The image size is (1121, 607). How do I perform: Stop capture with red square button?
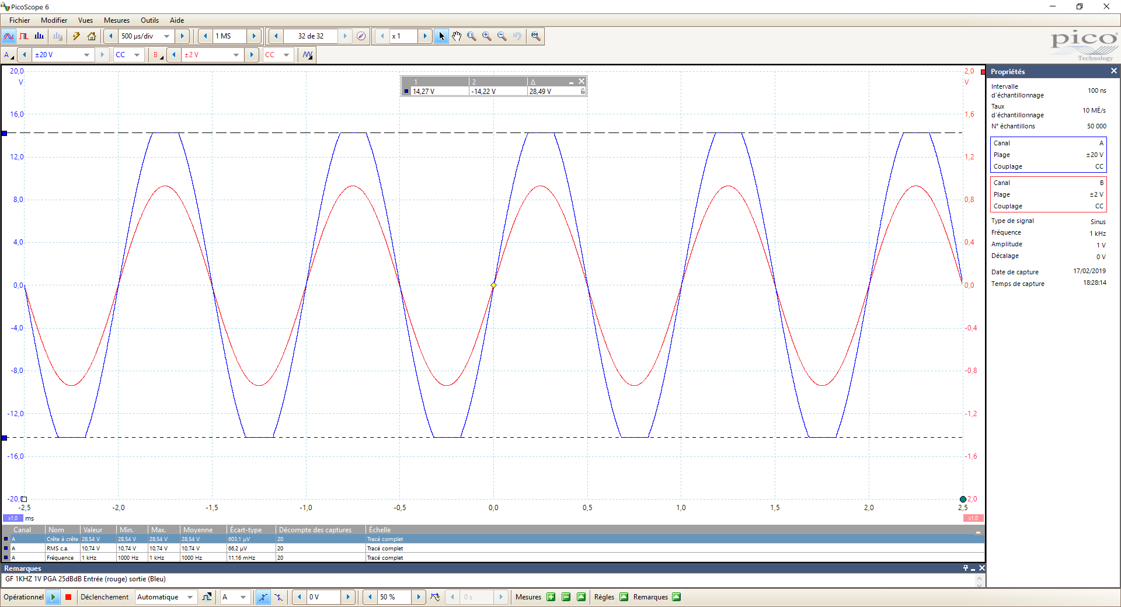click(68, 597)
